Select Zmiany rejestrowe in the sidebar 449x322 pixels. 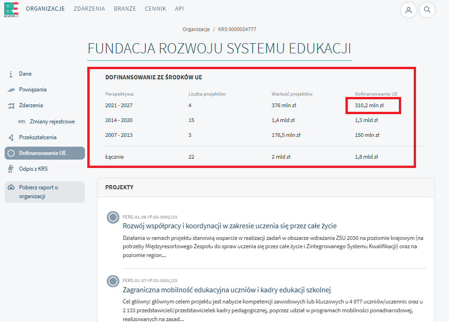(52, 122)
